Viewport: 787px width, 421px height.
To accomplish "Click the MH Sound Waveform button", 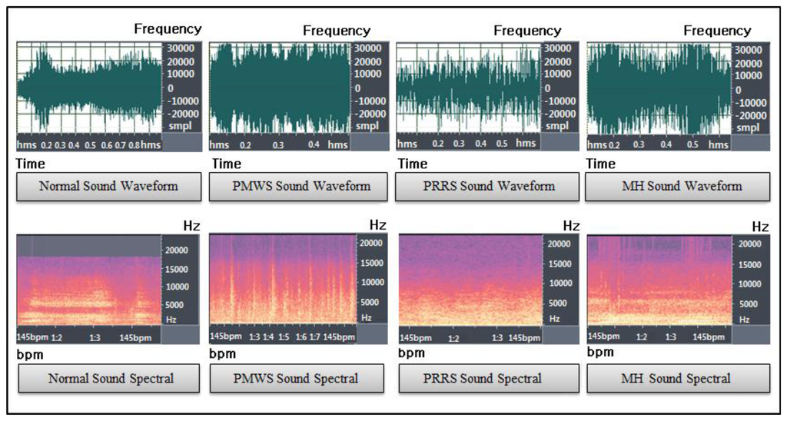I will pyautogui.click(x=677, y=186).
